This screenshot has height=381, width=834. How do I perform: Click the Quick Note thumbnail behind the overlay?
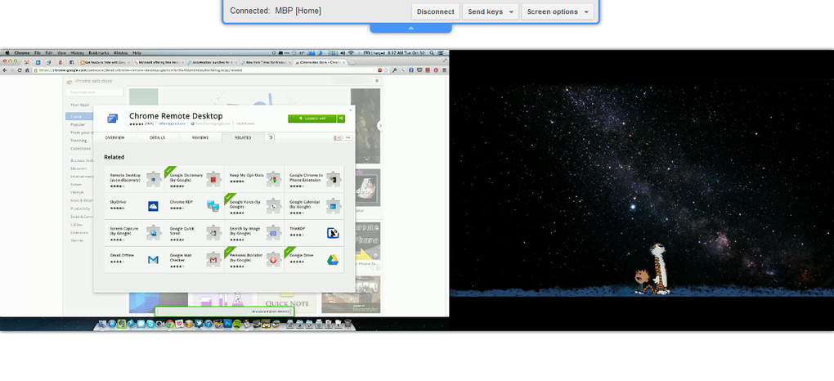[x=287, y=302]
